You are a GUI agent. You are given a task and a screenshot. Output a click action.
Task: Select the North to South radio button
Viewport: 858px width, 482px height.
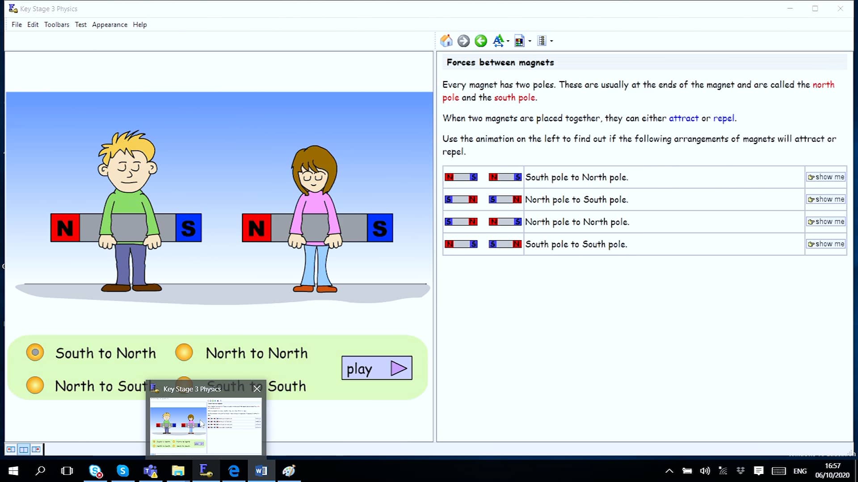point(35,385)
